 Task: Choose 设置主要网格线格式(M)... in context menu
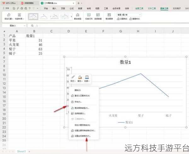coord(84,131)
